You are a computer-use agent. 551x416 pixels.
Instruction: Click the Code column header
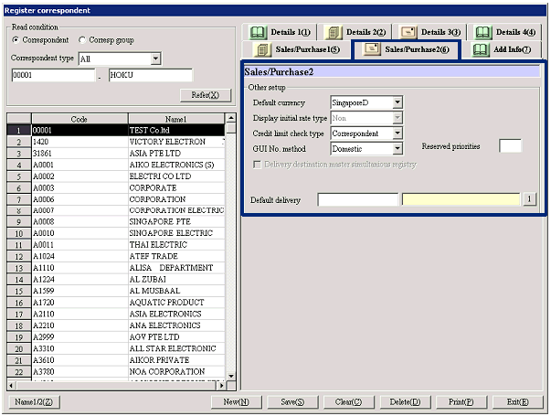(x=79, y=119)
